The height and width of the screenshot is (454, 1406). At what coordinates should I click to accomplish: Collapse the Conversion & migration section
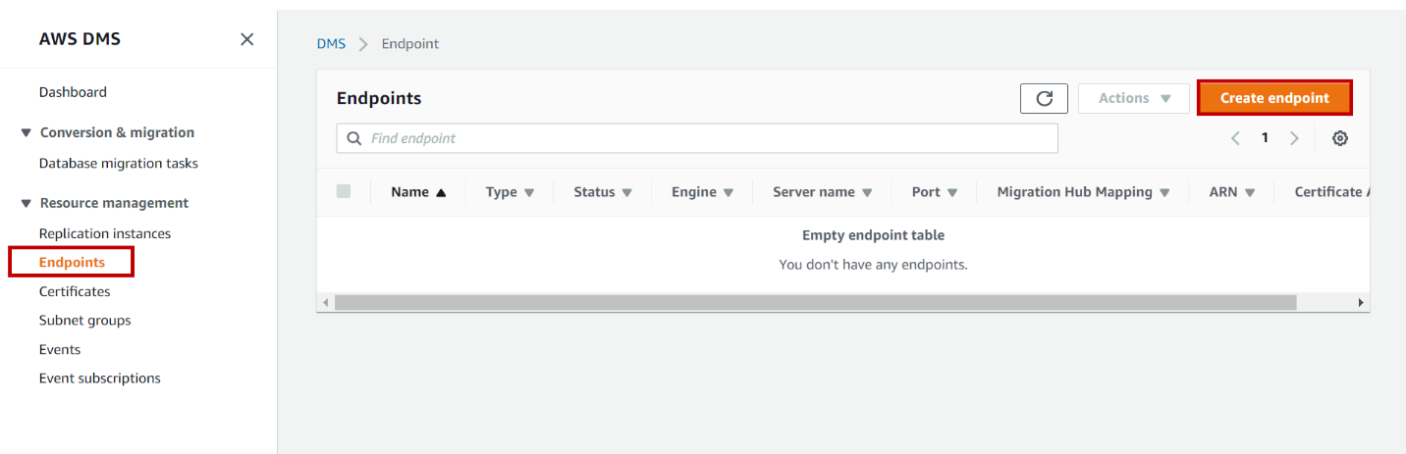point(26,132)
